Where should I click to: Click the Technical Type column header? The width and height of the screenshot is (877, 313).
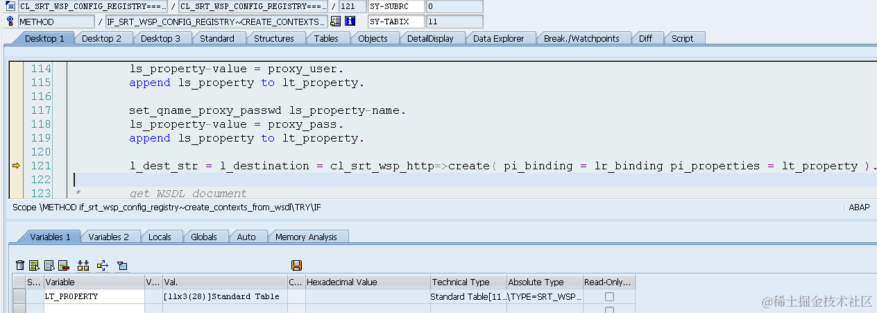(468, 282)
